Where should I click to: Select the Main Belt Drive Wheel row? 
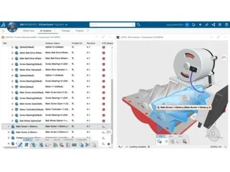click(x=57, y=58)
